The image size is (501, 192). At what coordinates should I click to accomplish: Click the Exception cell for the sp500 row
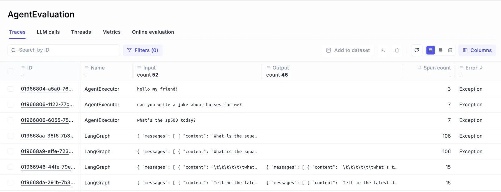pos(471,120)
